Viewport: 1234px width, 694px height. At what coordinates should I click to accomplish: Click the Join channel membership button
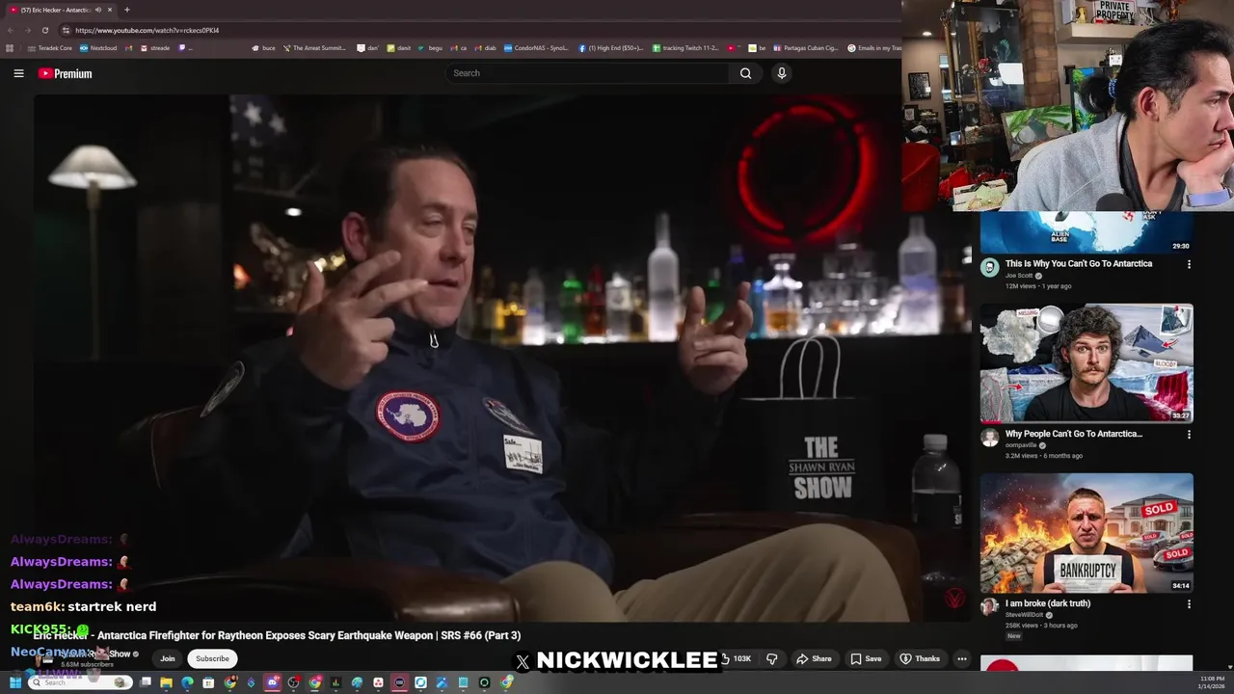[x=168, y=658]
